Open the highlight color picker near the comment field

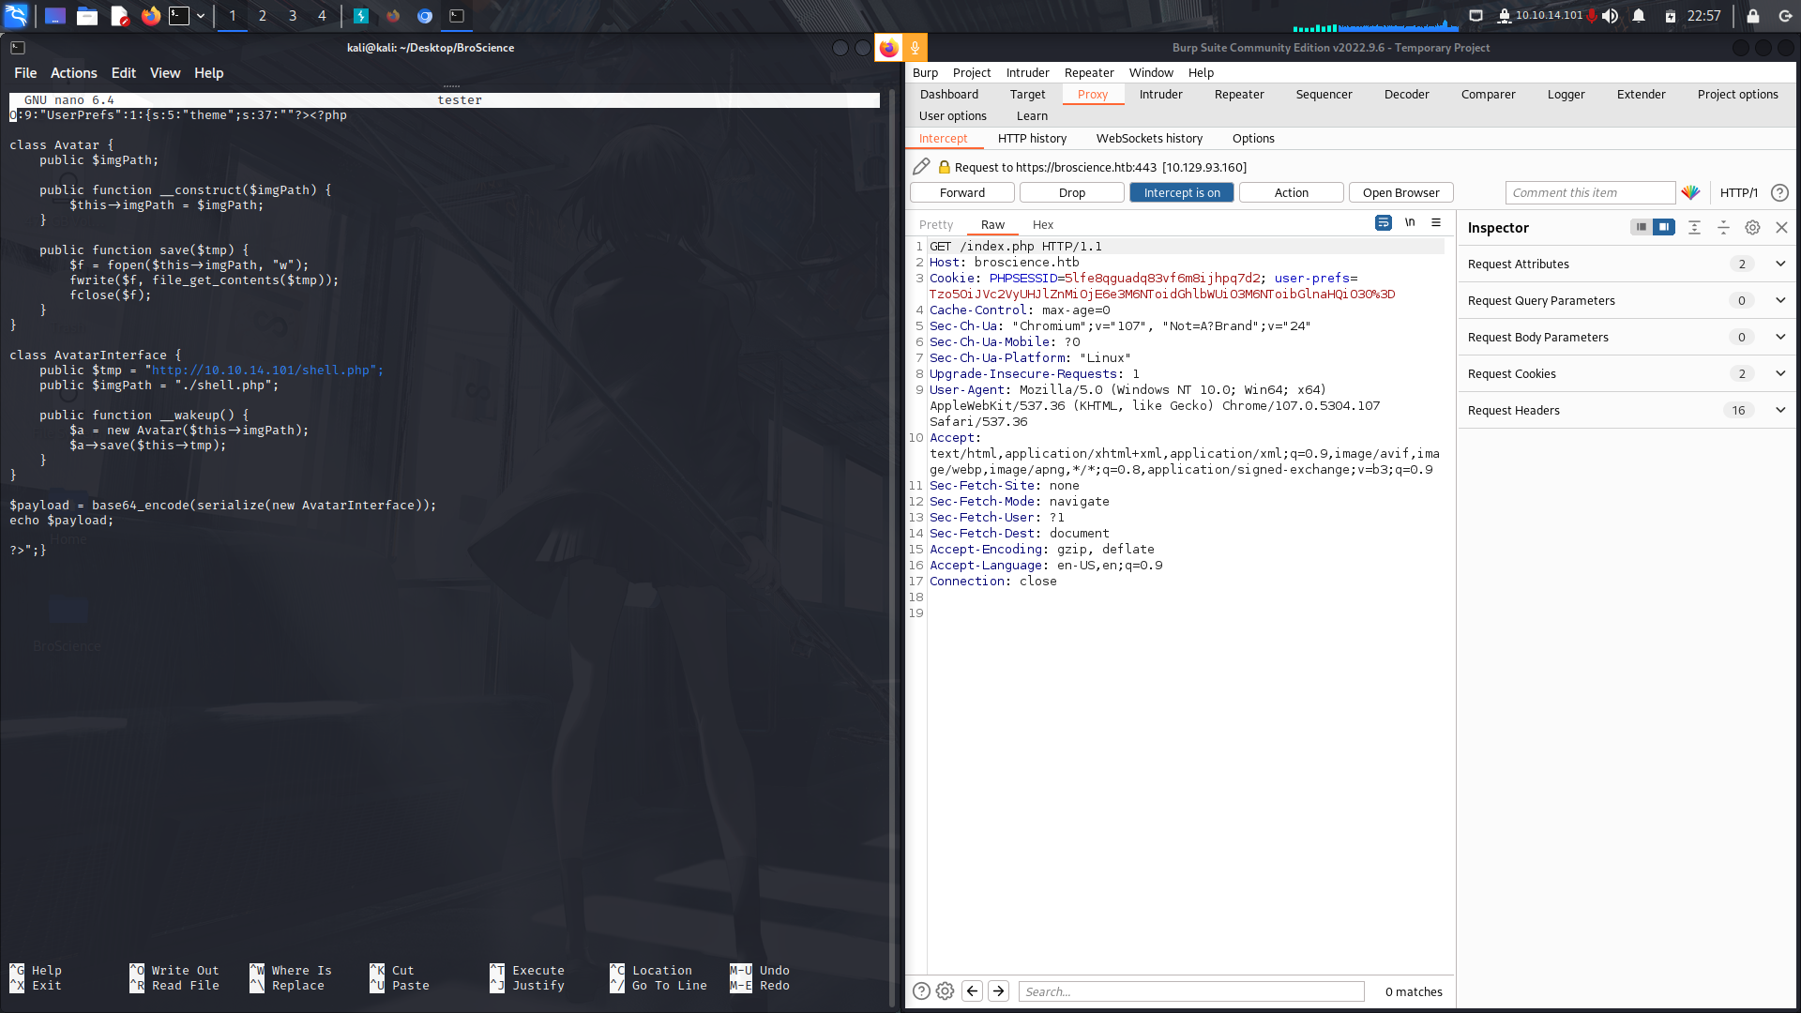tap(1691, 192)
